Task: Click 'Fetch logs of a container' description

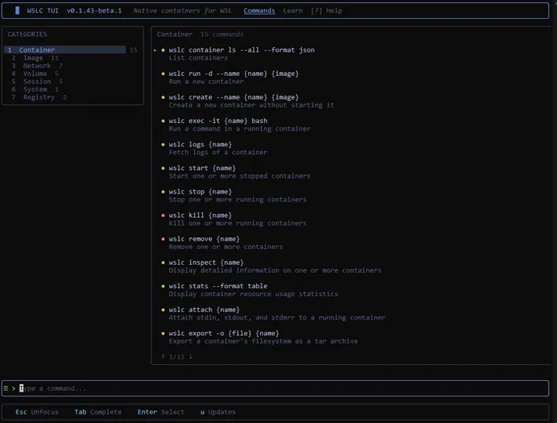Action: pyautogui.click(x=218, y=153)
